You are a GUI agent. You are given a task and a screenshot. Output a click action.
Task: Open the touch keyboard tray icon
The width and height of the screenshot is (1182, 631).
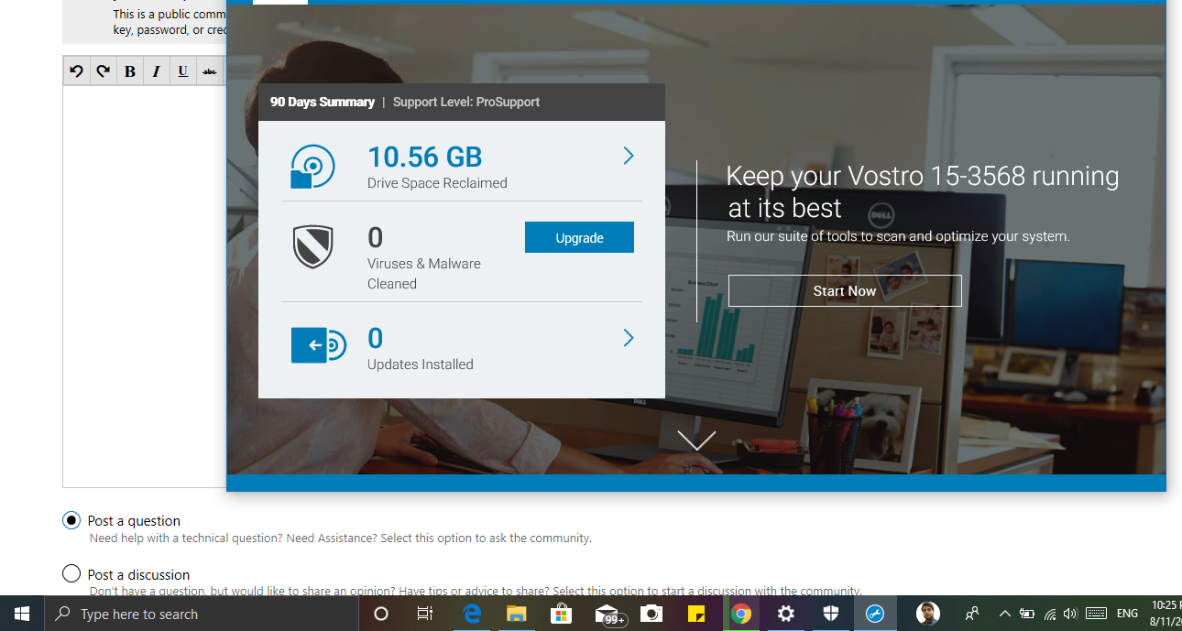coord(1096,614)
